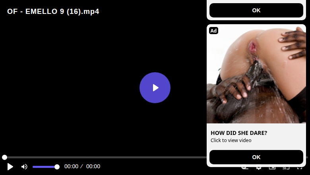Click the 'HOW DID SHE DARE?' headline

click(x=239, y=133)
